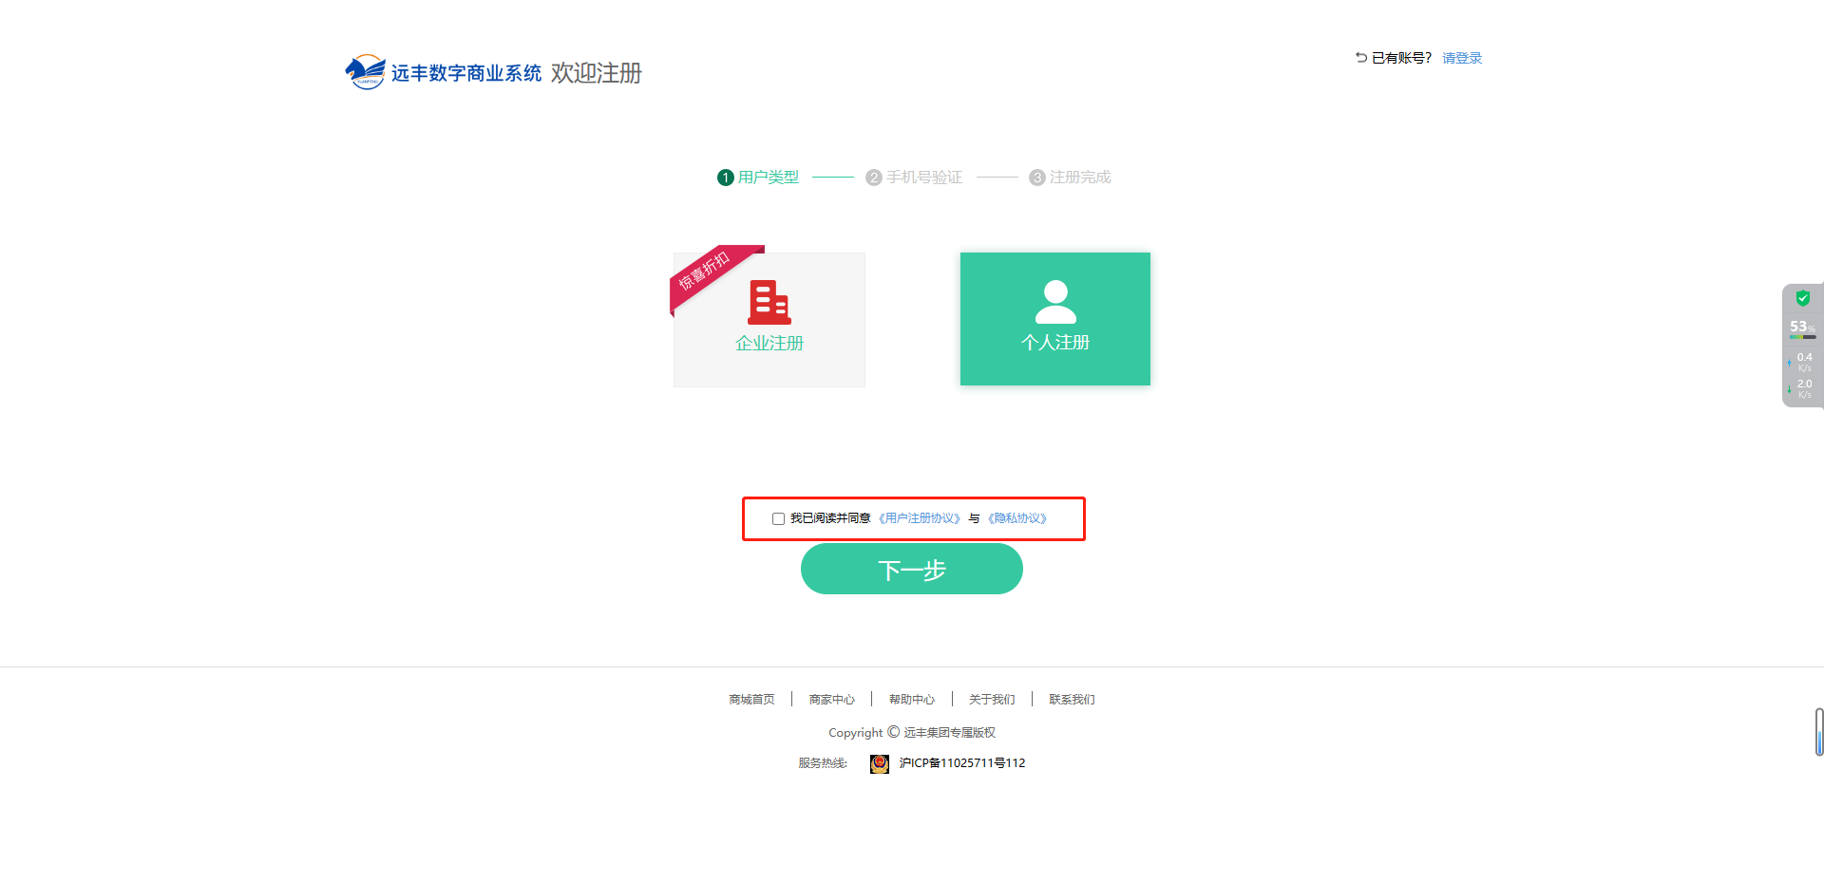Click the Yuanfeng pegasus logo icon
1824x882 pixels.
(365, 72)
